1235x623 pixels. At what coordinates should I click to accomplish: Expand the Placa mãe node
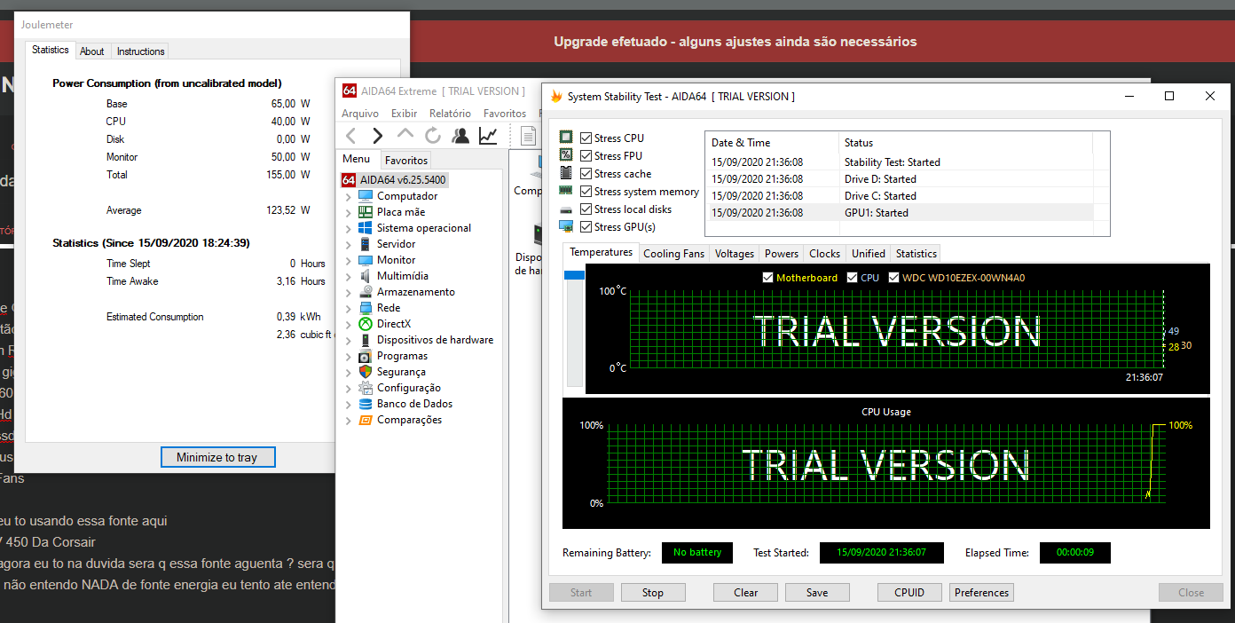point(349,212)
